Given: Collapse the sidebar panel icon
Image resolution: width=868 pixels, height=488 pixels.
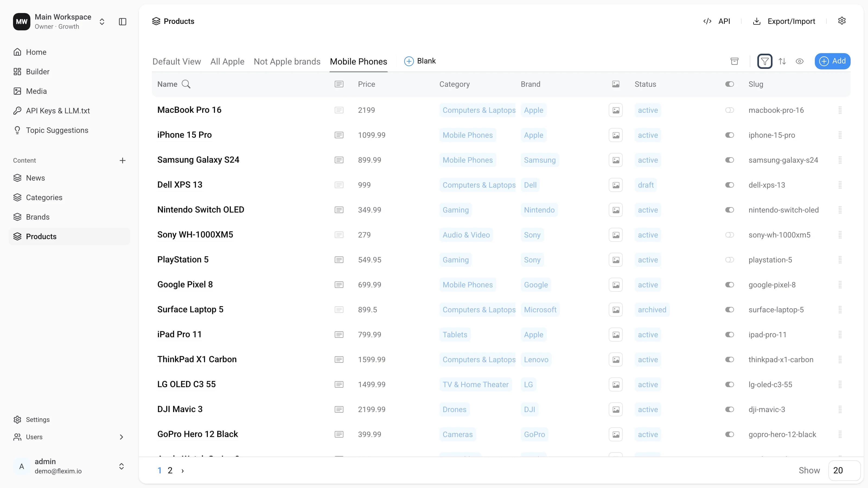Looking at the screenshot, I should [123, 22].
